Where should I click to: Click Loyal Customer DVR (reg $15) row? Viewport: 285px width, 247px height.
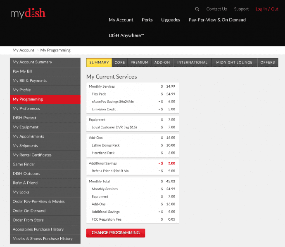(133, 127)
